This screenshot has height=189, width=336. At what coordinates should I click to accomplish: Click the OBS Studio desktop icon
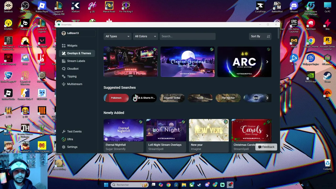pos(25,7)
